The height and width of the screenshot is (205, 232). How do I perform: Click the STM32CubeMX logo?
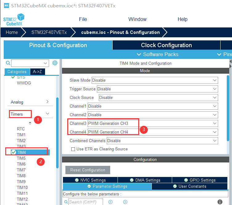tap(14, 20)
